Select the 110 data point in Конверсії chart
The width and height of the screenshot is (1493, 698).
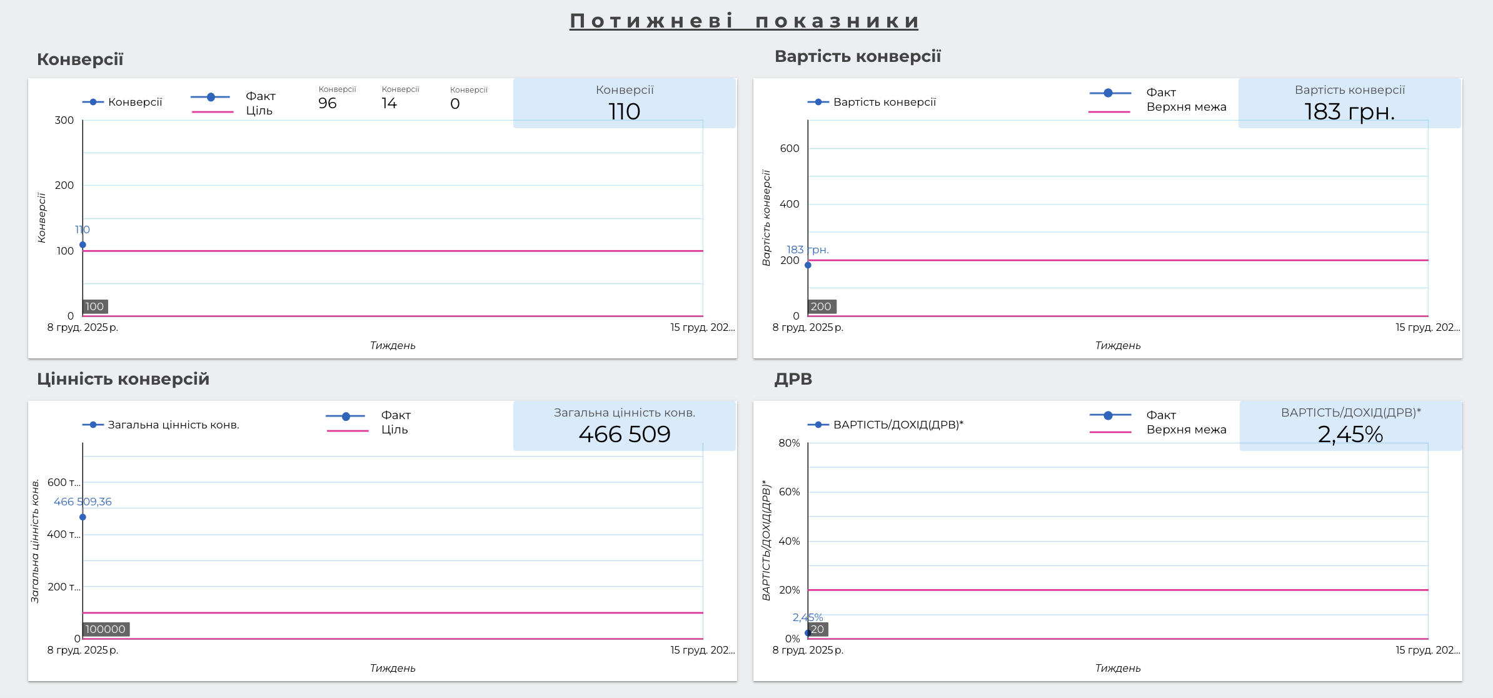click(83, 245)
